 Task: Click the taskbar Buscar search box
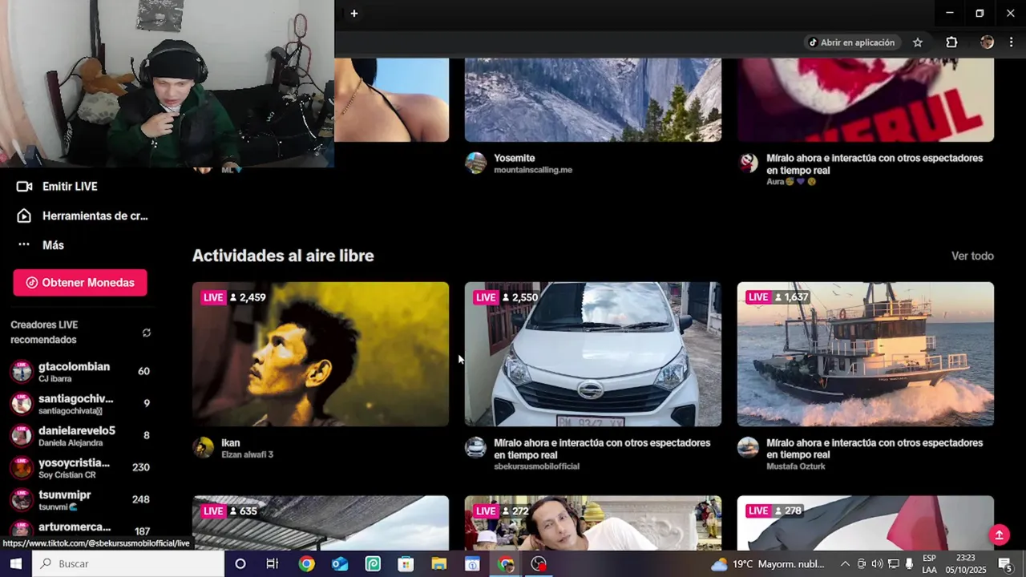point(128,564)
